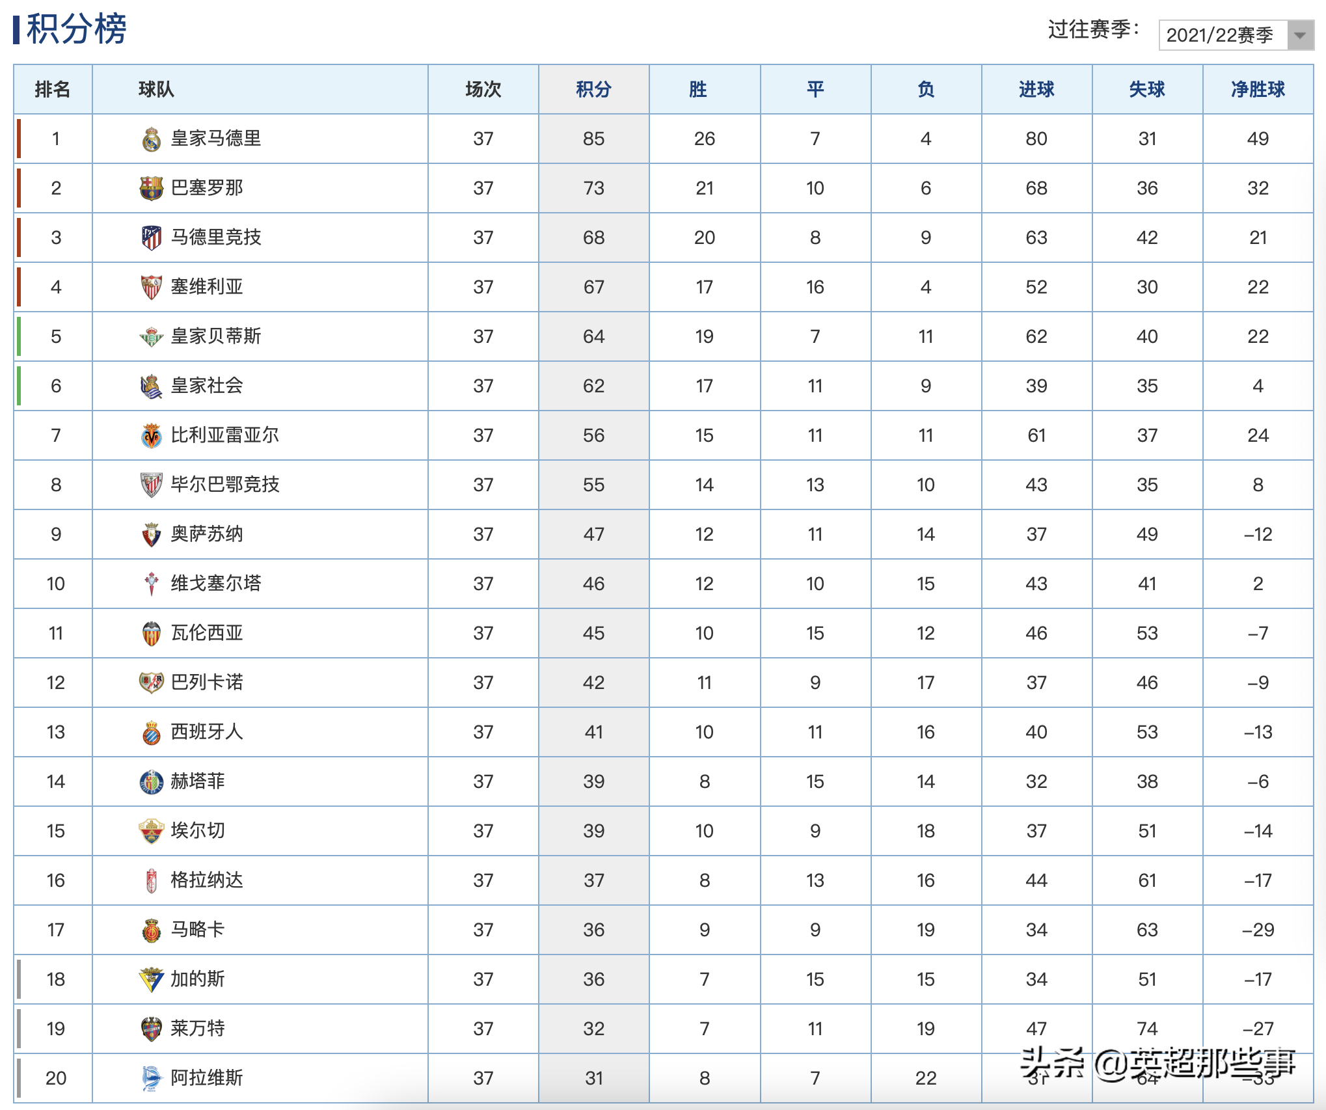The height and width of the screenshot is (1110, 1326).
Task: Click the Elche crest by 埃尔切
Action: tap(152, 832)
